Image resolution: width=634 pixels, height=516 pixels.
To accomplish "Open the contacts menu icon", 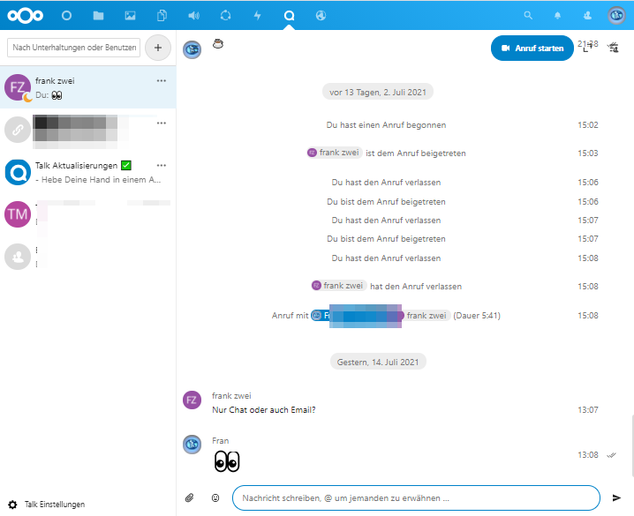I will (587, 15).
